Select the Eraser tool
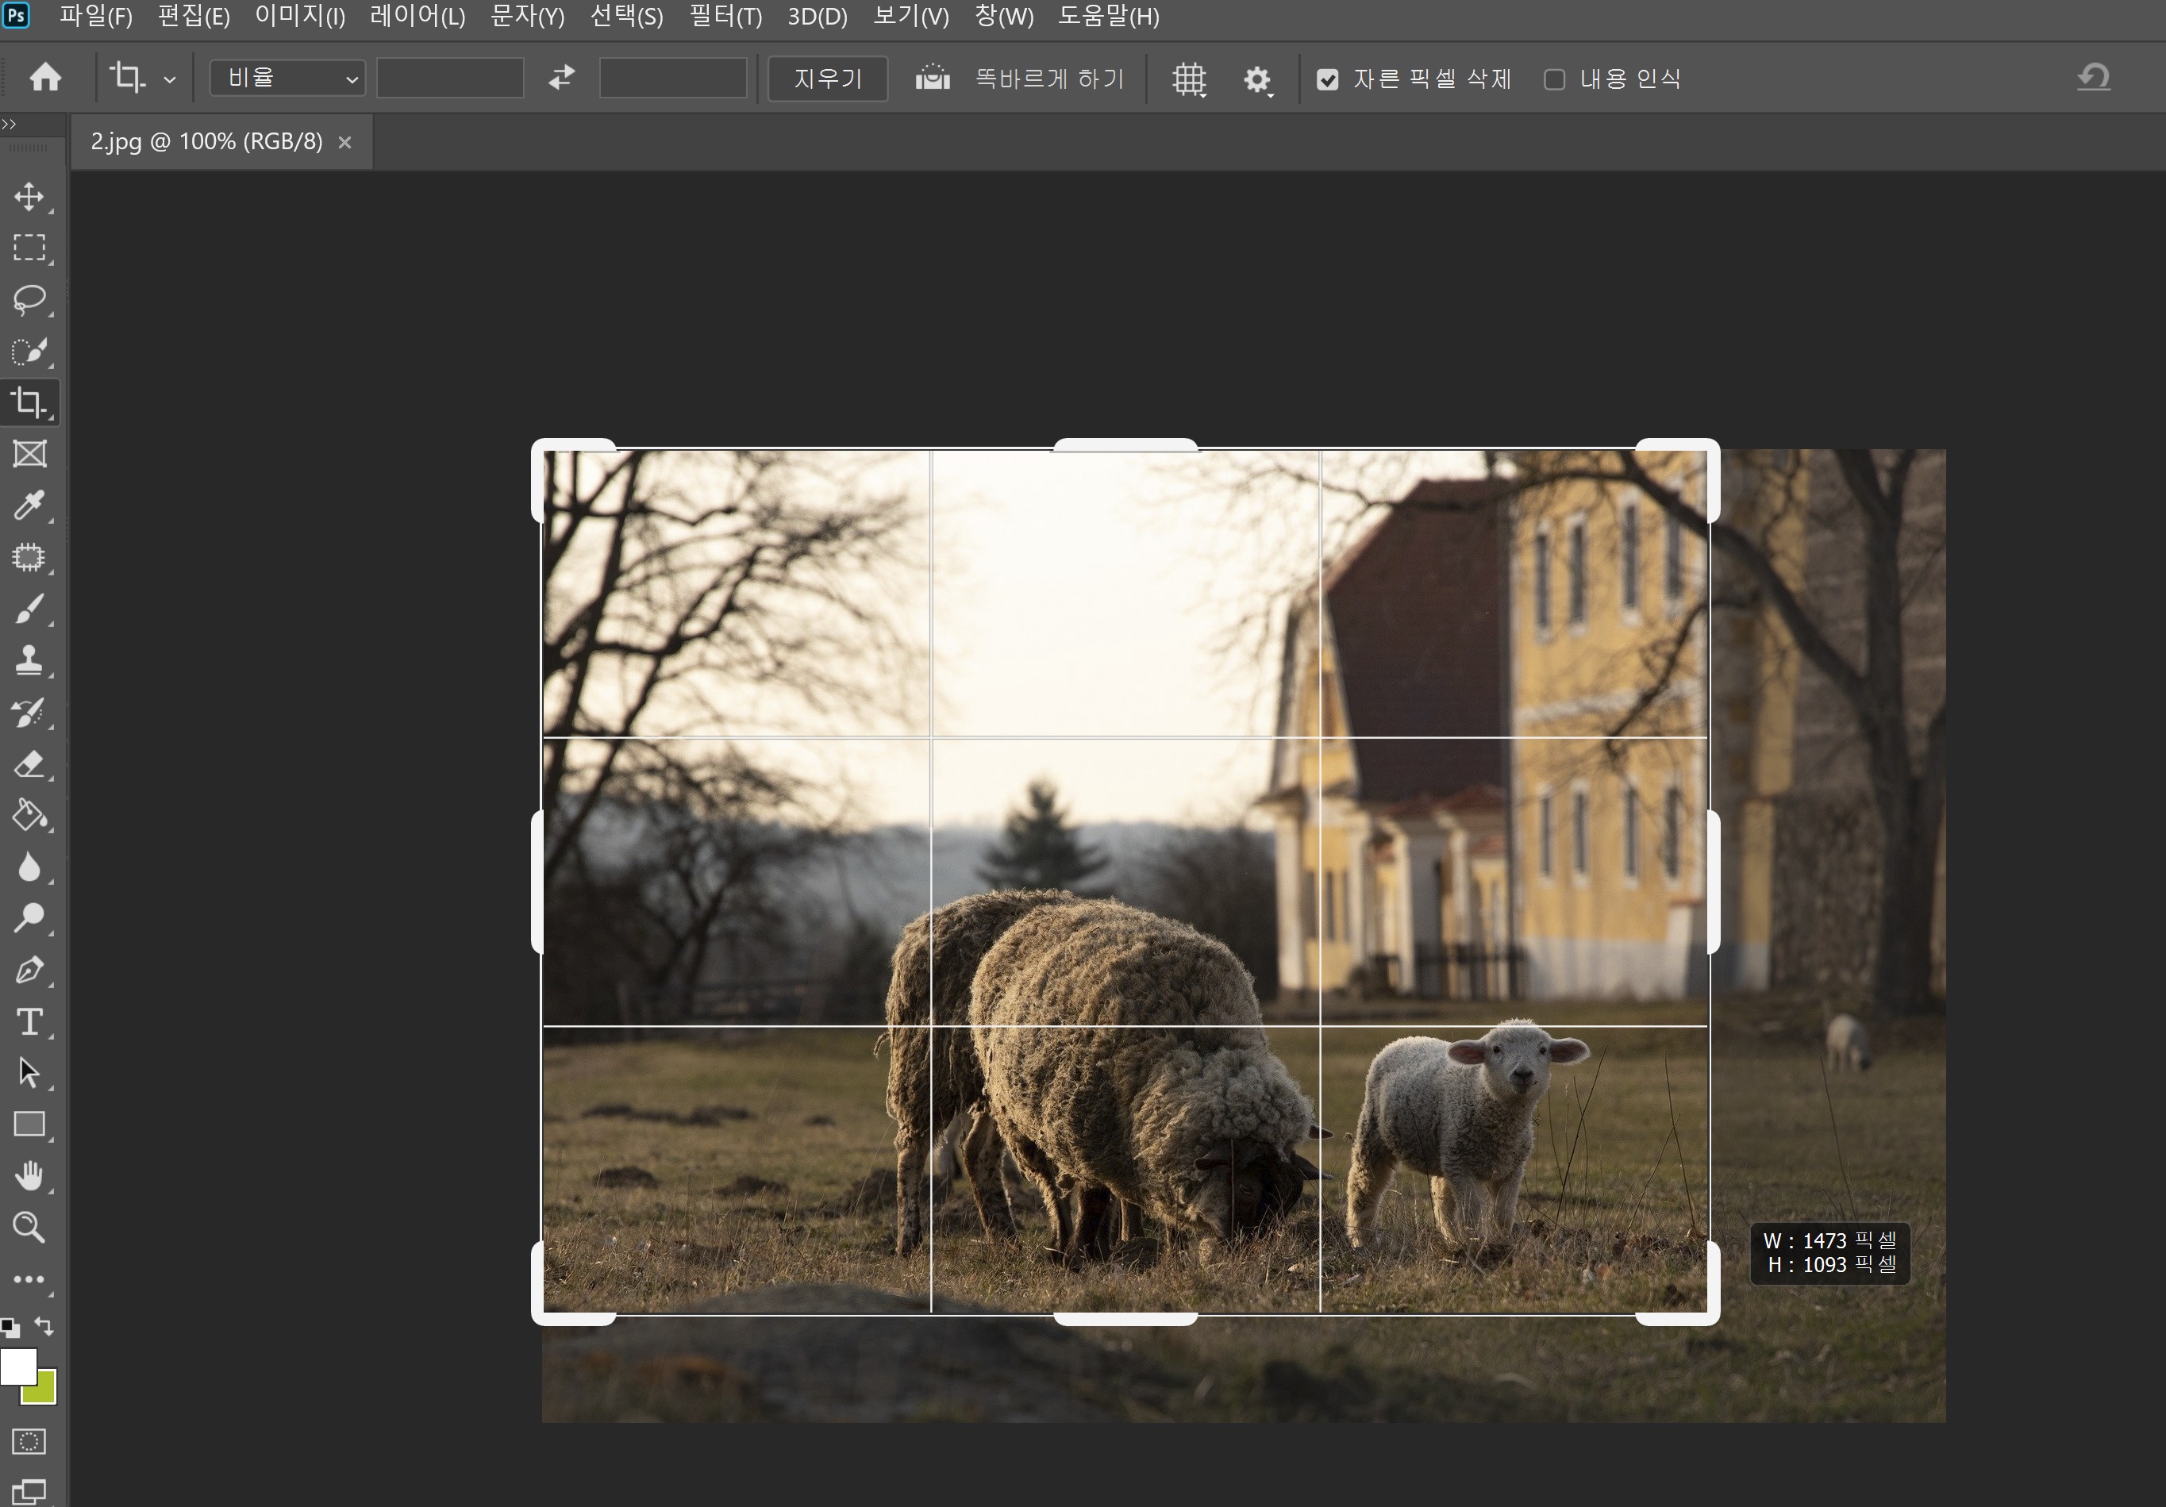The image size is (2166, 1507). 29,764
